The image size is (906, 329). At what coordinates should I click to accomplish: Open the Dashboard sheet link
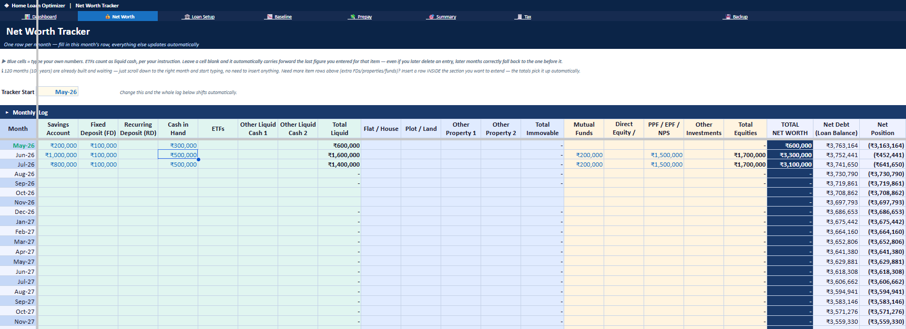coord(40,17)
